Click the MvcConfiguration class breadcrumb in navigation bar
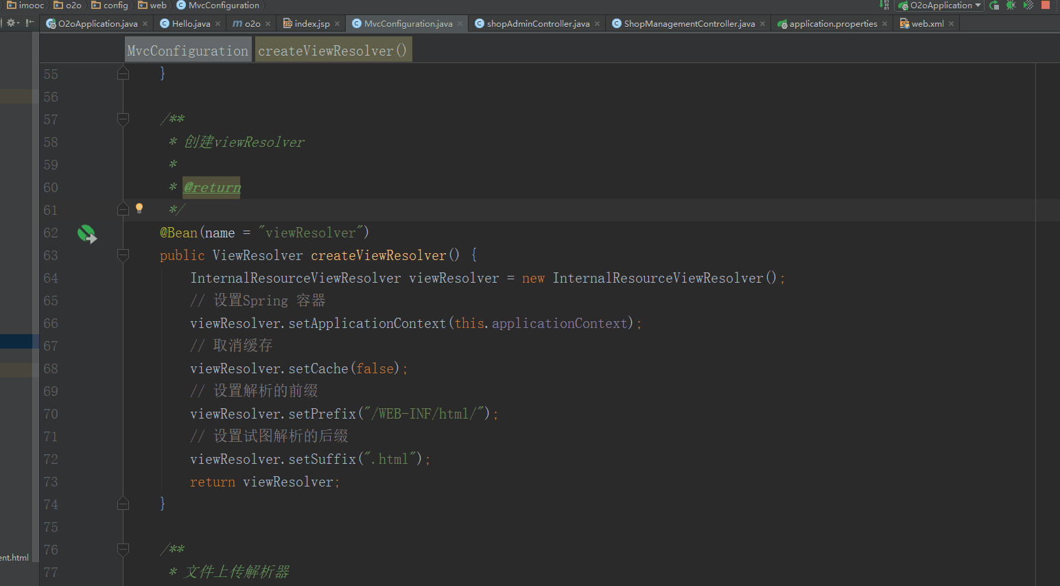Screen dimensions: 1060x586 (218, 5)
